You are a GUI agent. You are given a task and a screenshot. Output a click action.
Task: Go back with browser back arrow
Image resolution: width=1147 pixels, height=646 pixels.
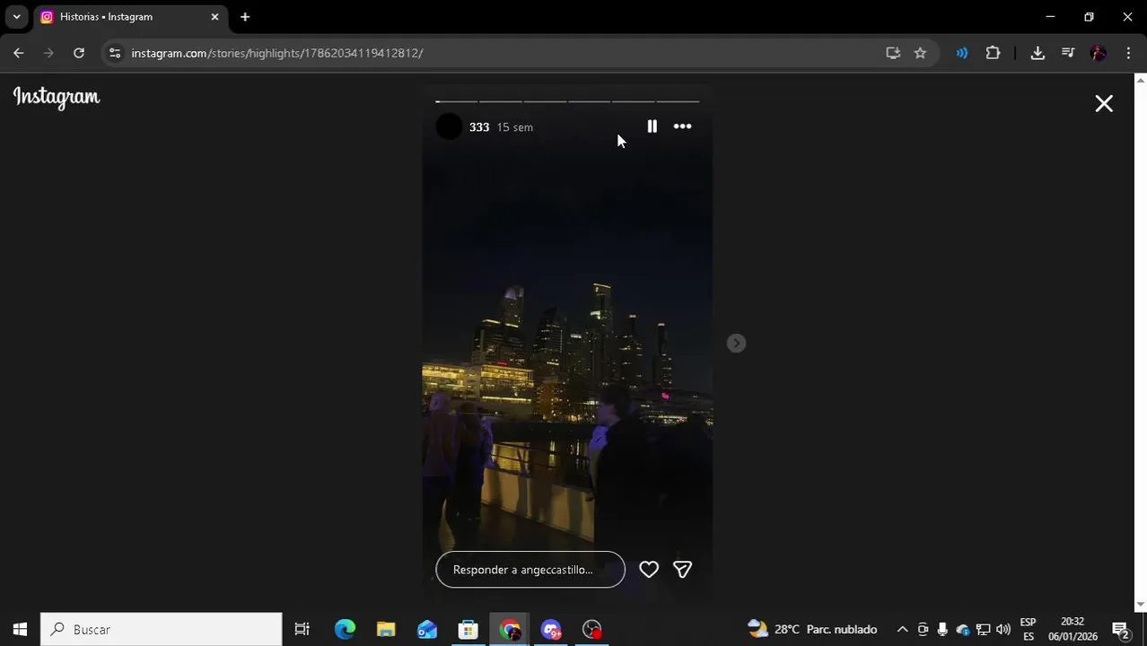[x=19, y=53]
